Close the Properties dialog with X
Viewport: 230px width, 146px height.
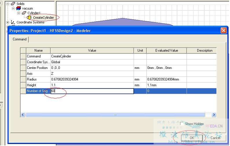tap(224, 31)
